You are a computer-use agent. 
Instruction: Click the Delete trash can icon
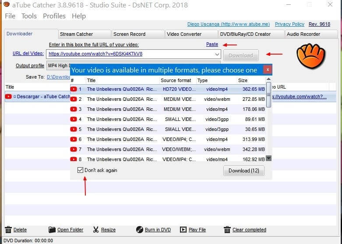(8, 230)
